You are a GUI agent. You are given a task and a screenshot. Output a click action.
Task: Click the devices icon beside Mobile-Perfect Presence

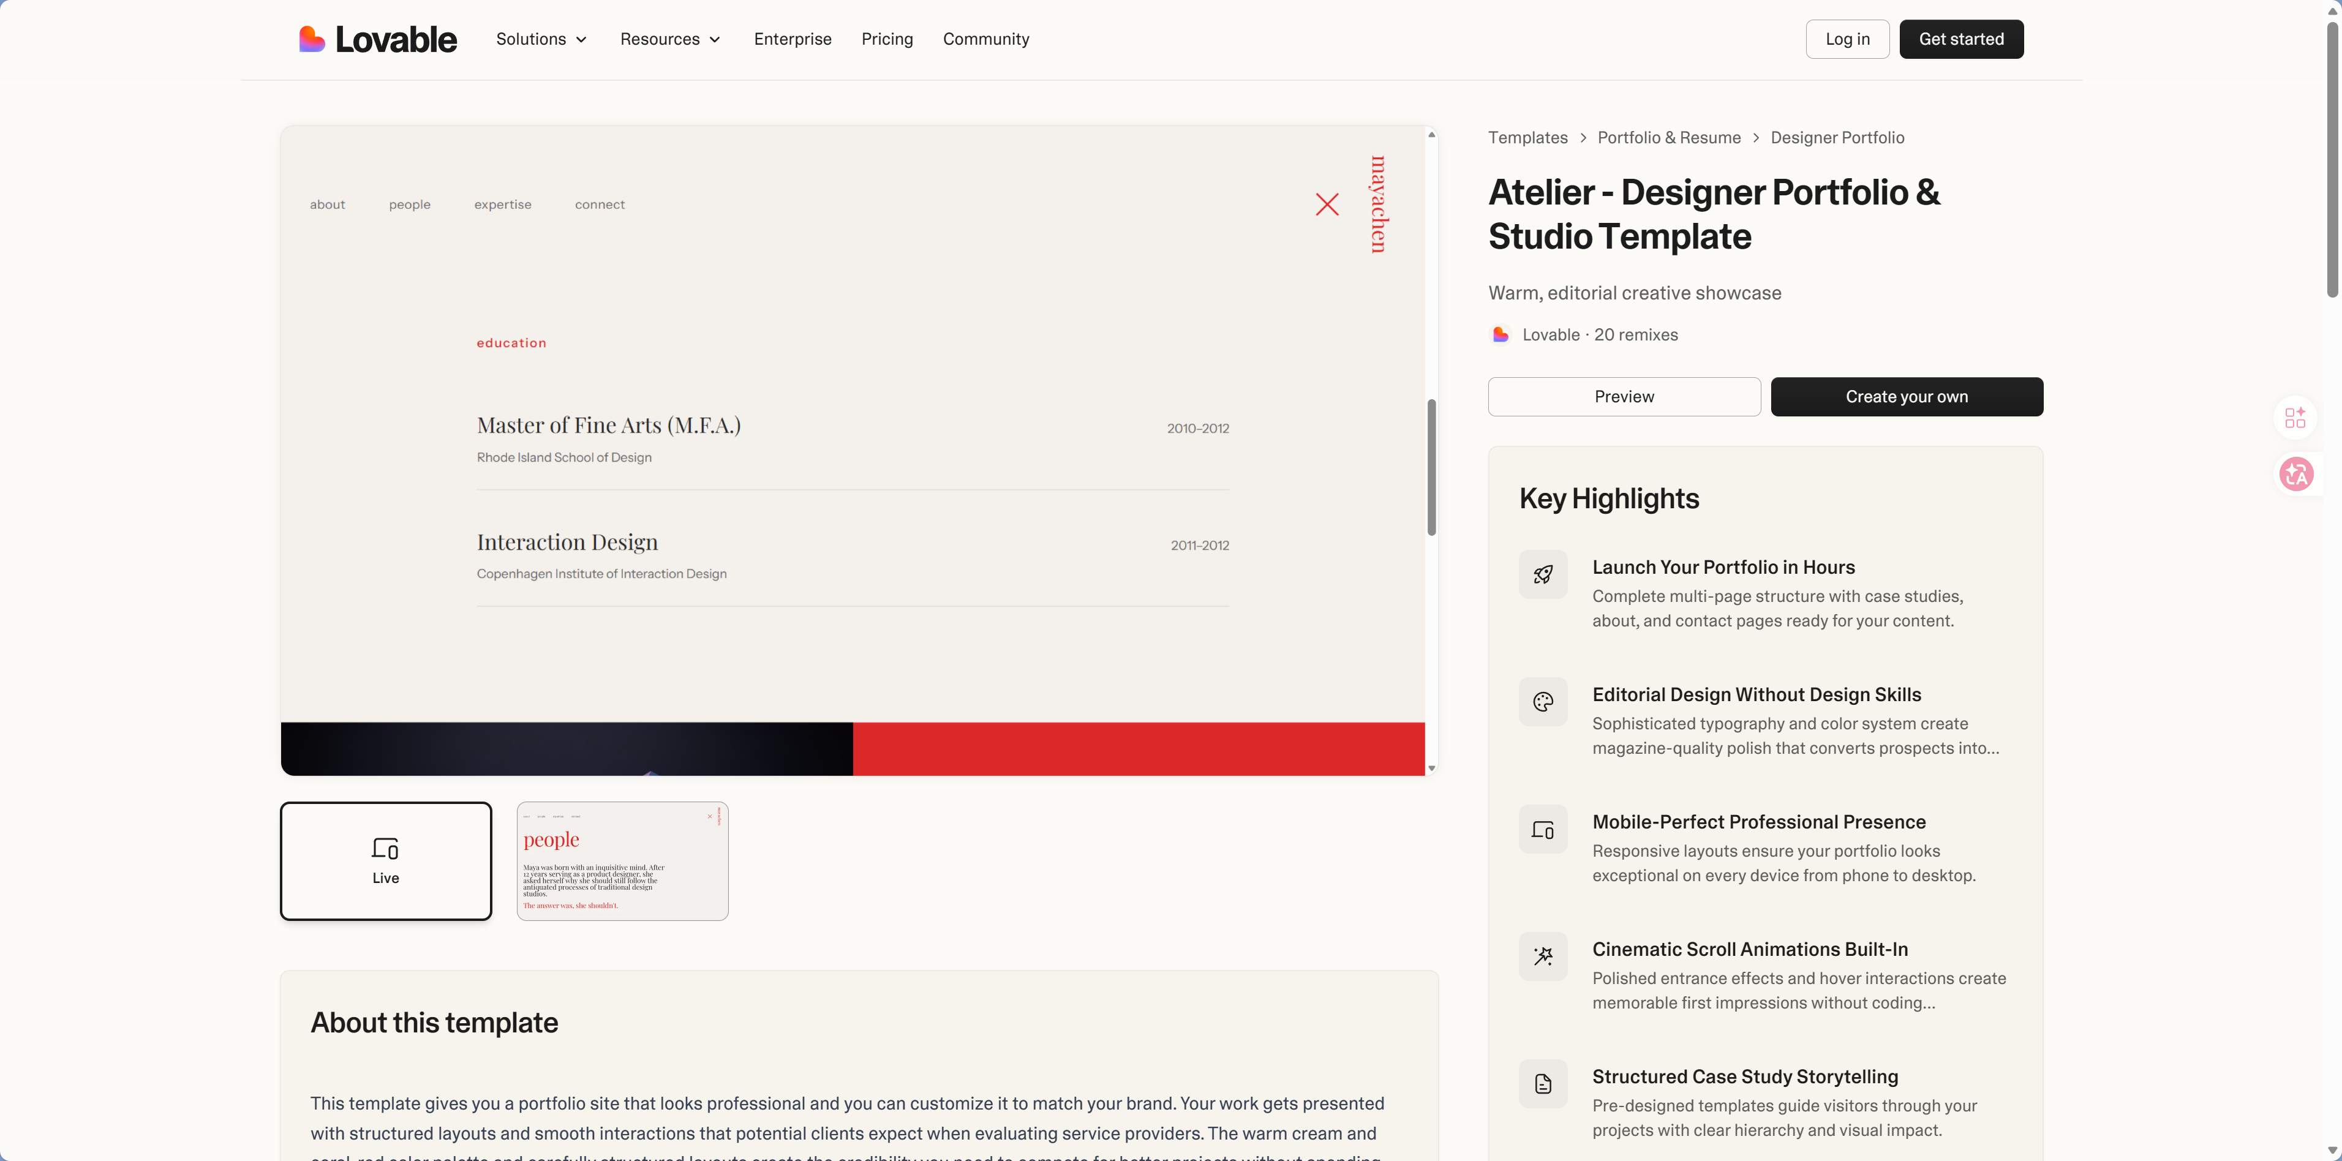pyautogui.click(x=1543, y=829)
